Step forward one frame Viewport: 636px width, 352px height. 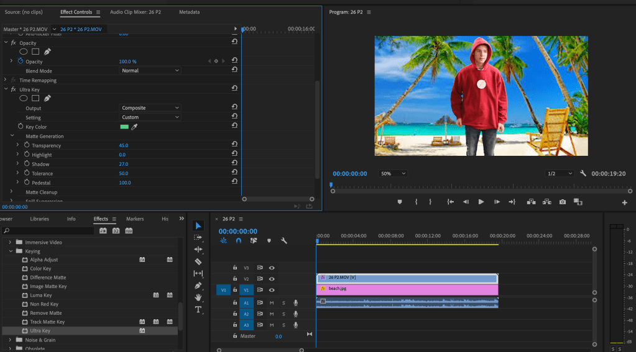(x=497, y=202)
